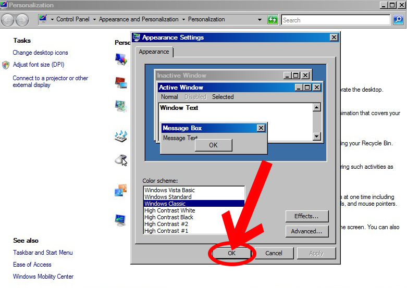The height and width of the screenshot is (288, 407).
Task: Click Appearance and Personalization breadcrumb text
Action: coord(139,19)
